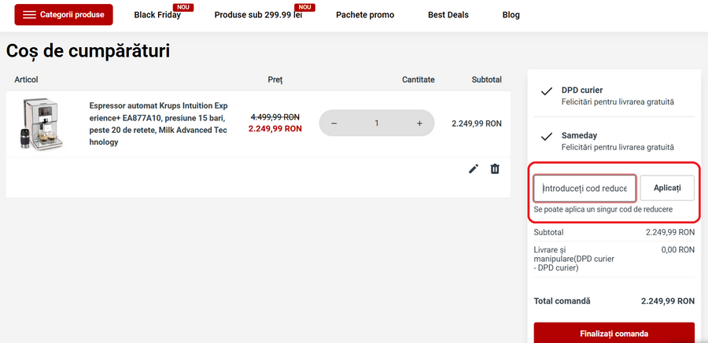
Task: Select the DPD curier checkmark option
Action: pos(547,92)
